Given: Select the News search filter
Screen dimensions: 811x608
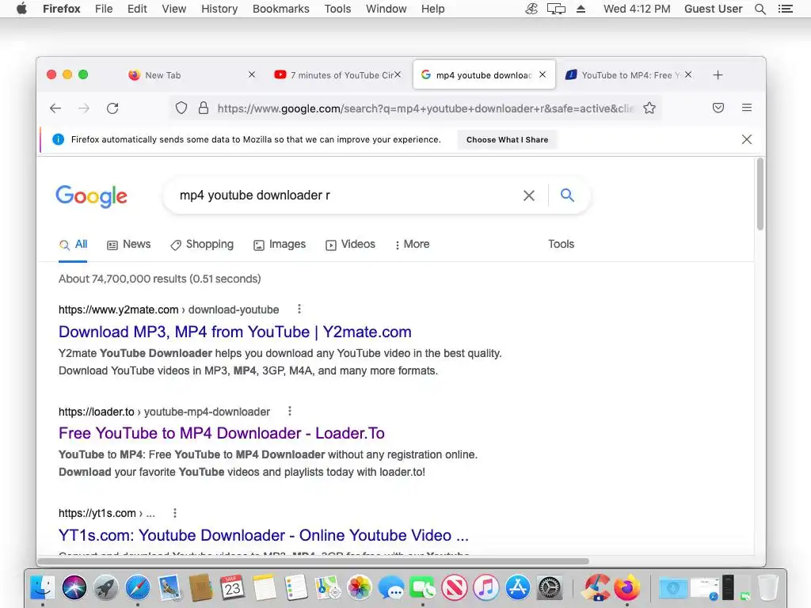Looking at the screenshot, I should pyautogui.click(x=129, y=244).
